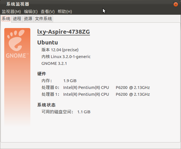Select the 系统 tab
Screen dimensions: 181x149
coord(6,19)
